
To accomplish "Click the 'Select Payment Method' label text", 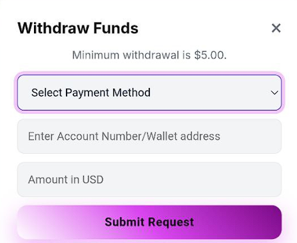I will [91, 93].
